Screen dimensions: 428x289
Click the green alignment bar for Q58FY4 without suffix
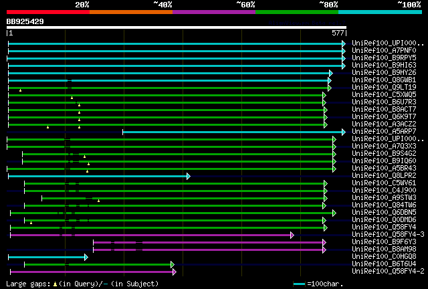167,228
